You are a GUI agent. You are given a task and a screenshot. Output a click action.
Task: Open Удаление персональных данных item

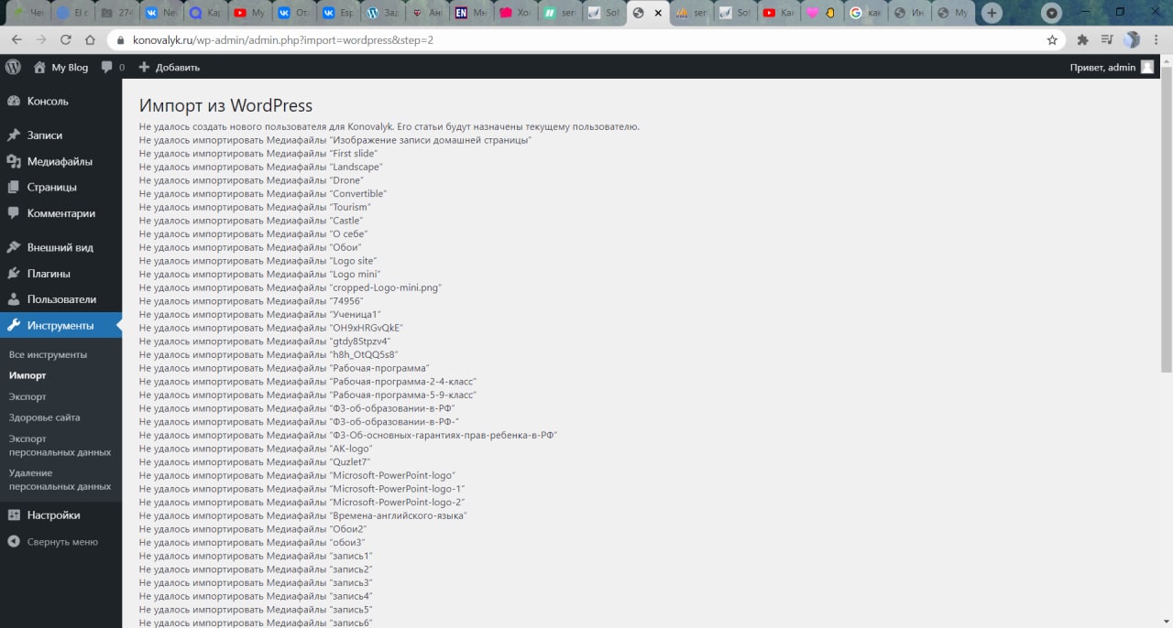coord(60,480)
